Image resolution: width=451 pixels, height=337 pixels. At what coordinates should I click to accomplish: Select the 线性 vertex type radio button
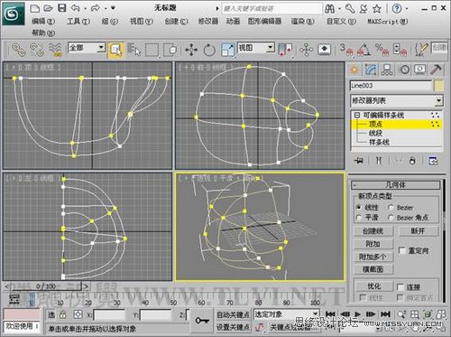(358, 207)
